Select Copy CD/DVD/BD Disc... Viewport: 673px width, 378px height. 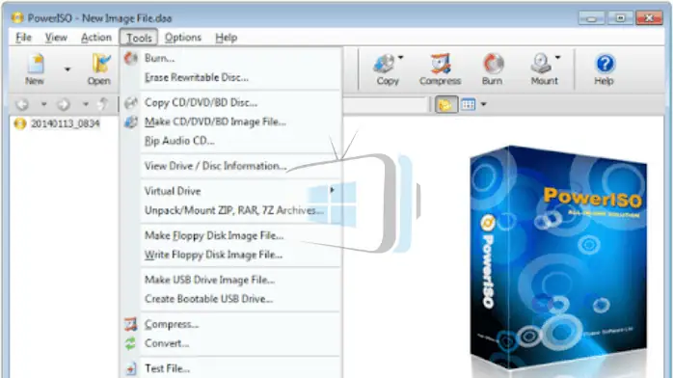231,103
